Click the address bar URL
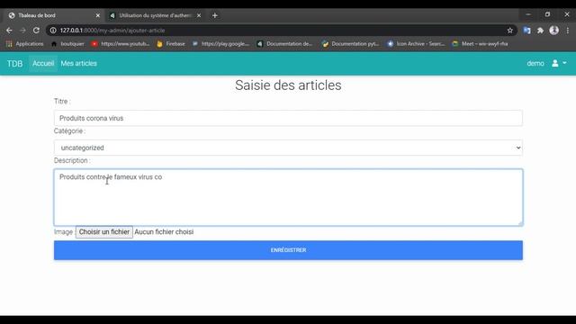 [x=112, y=31]
